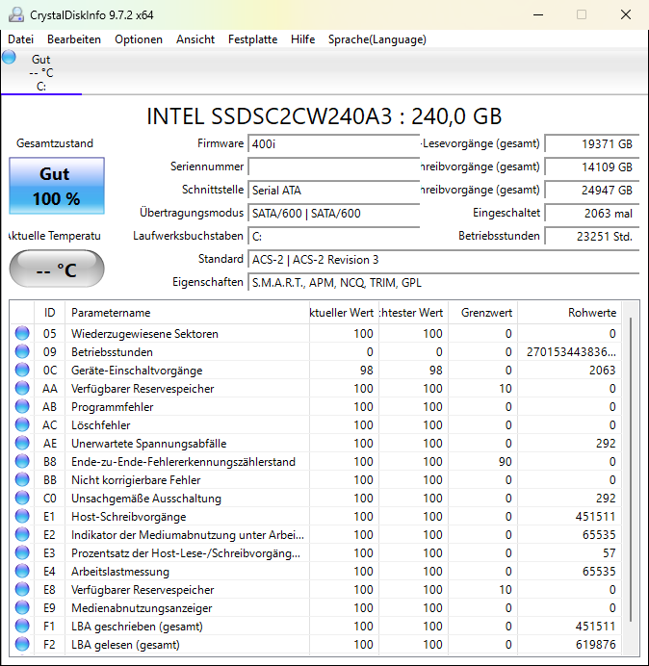Click the Parametername column header
The height and width of the screenshot is (666, 649).
[187, 313]
